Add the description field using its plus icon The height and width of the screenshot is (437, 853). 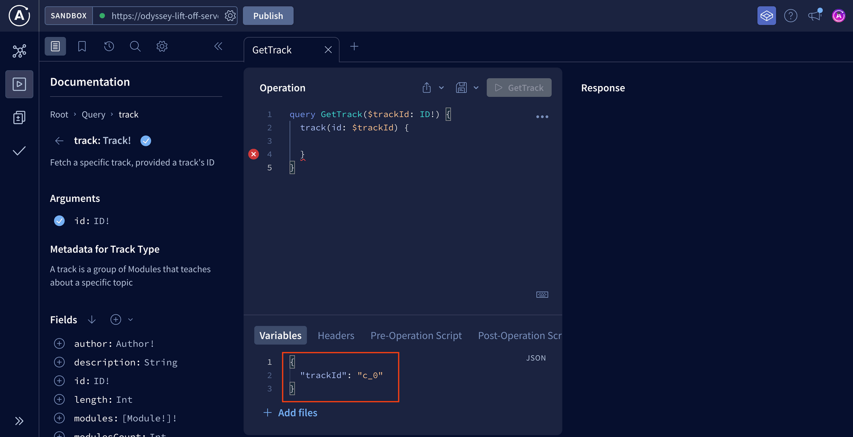59,362
